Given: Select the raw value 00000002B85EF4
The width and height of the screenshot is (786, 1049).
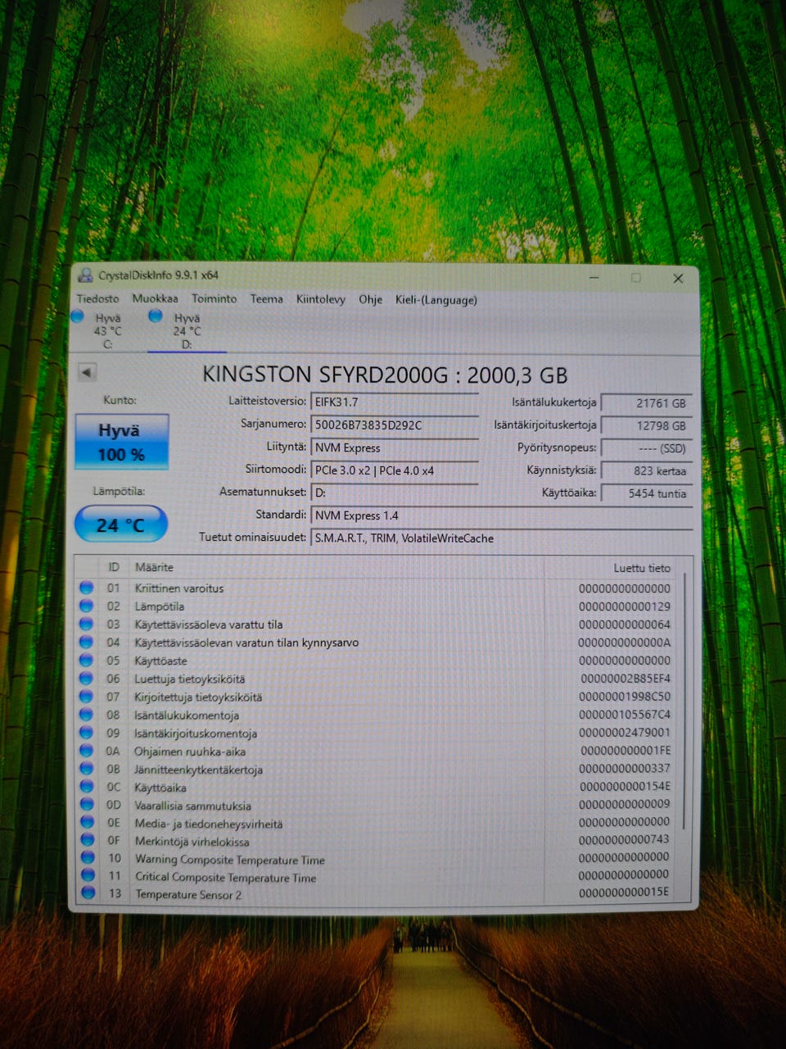Looking at the screenshot, I should 626,679.
